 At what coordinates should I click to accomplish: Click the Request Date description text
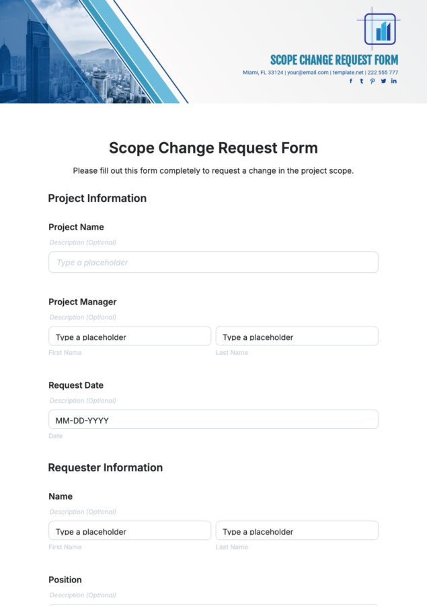pyautogui.click(x=82, y=400)
